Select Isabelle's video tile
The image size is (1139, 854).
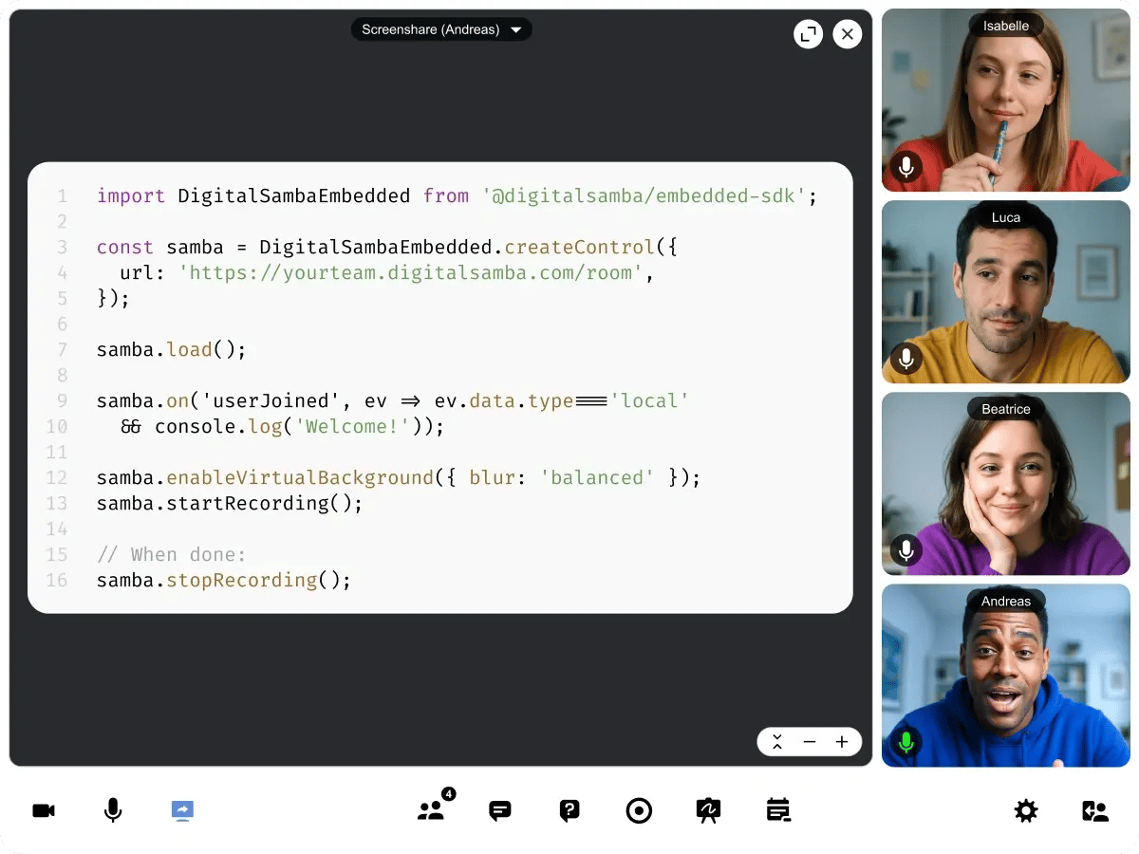(1006, 101)
